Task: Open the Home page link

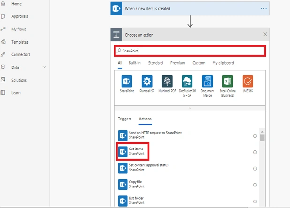Action: (16, 4)
